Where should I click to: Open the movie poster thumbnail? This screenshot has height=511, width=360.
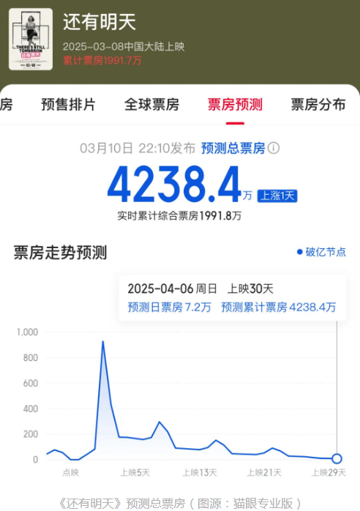pos(31,39)
